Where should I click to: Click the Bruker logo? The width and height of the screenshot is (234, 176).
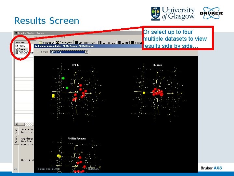click(x=211, y=13)
